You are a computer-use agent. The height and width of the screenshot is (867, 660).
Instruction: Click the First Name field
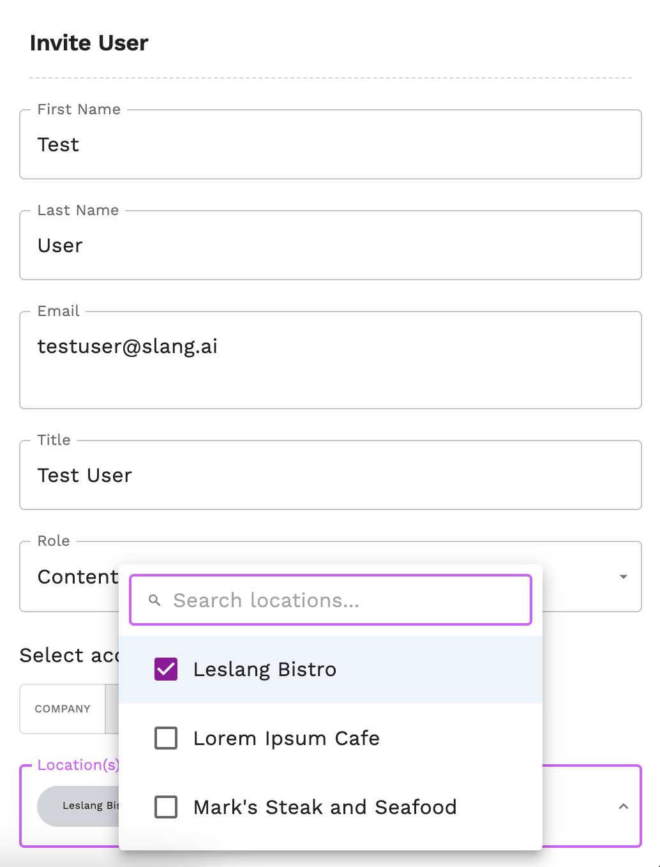(x=330, y=145)
